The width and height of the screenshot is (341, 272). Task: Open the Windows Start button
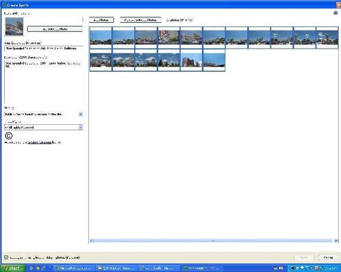pos(12,269)
